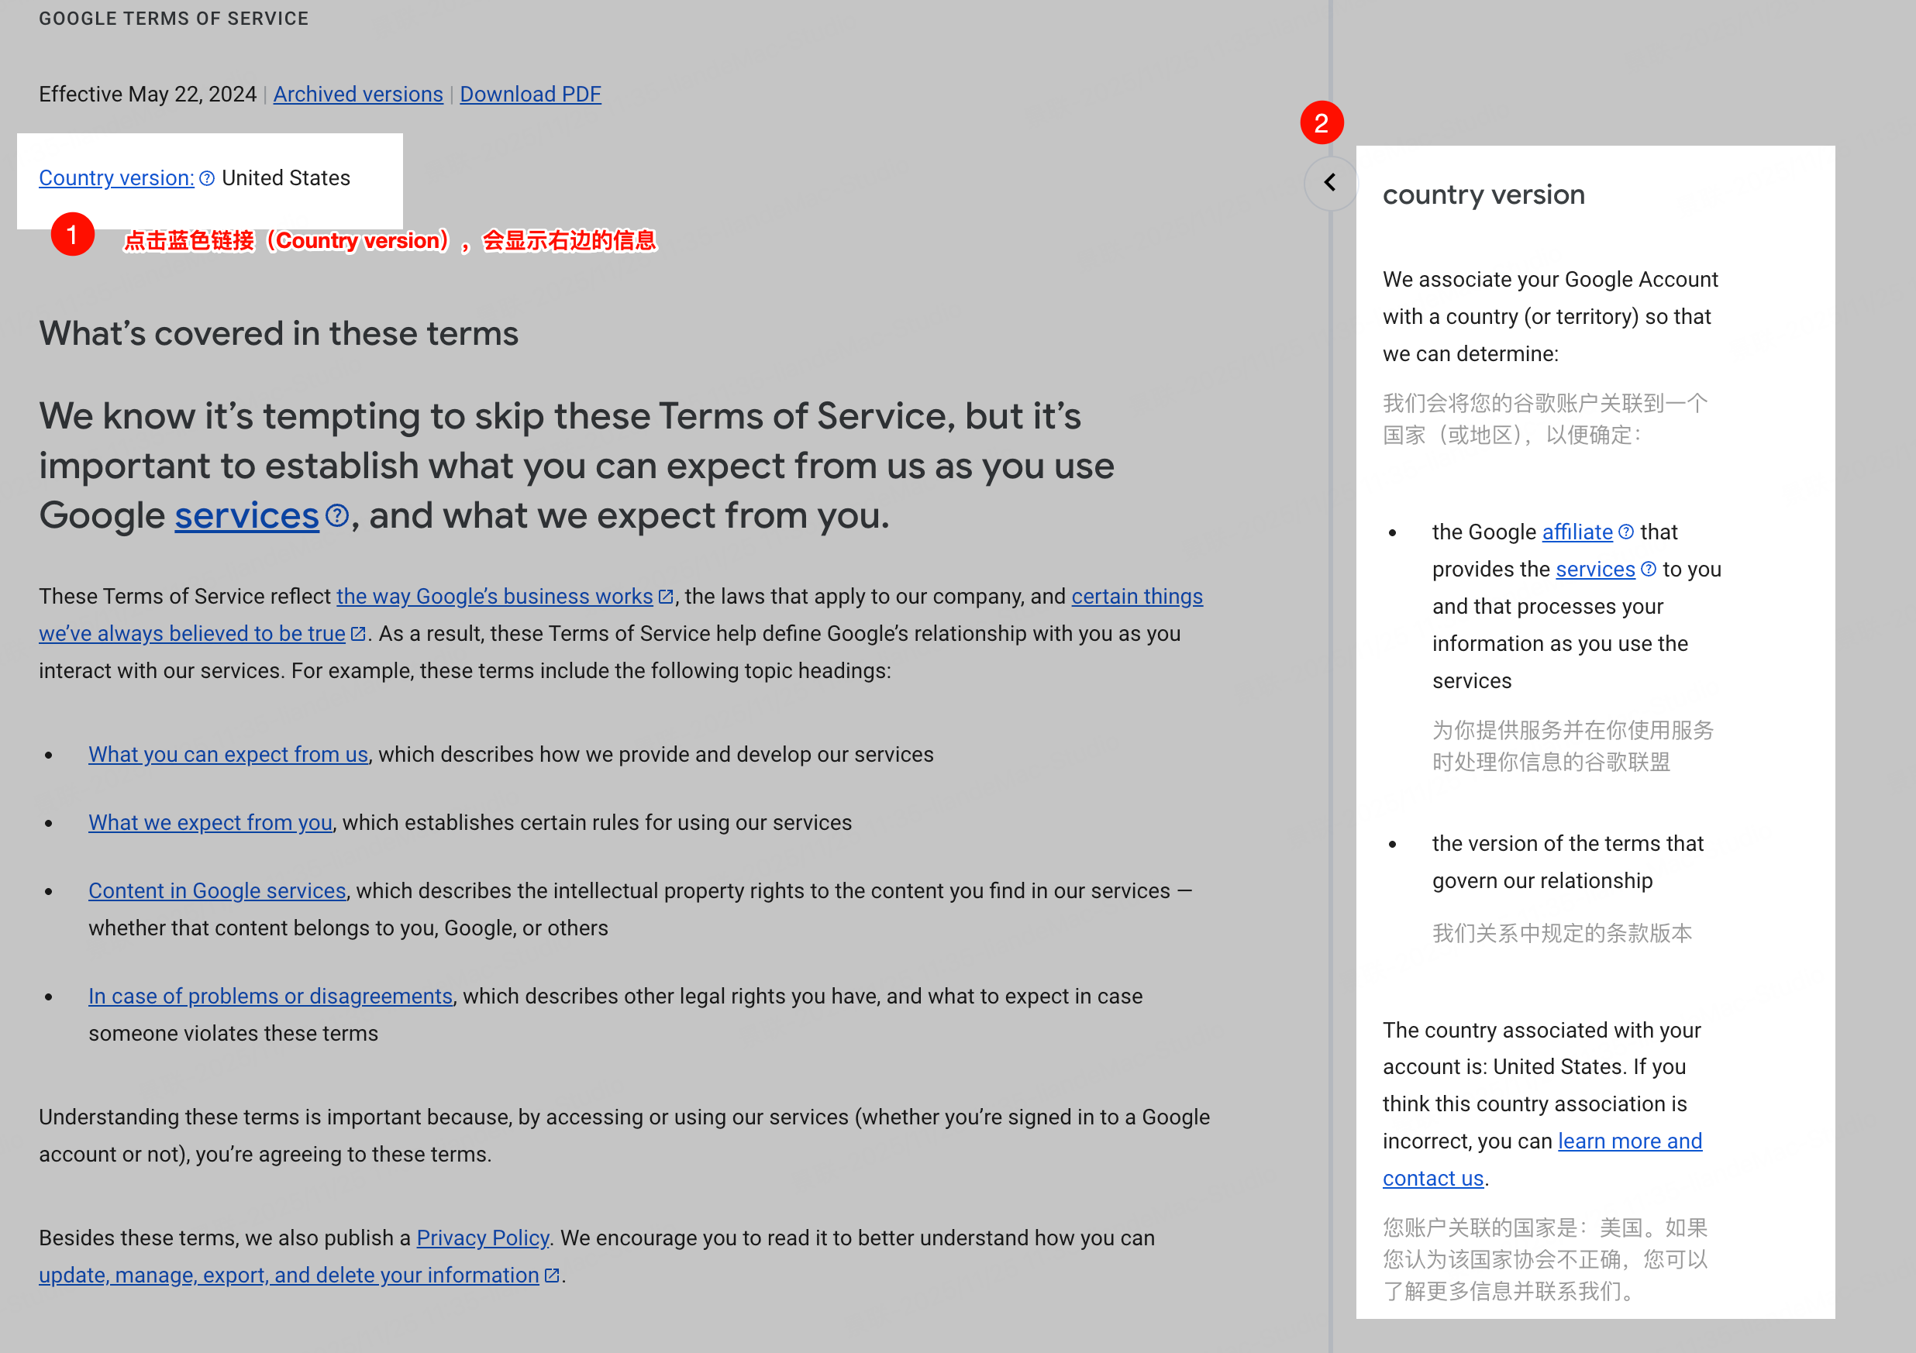Click the help icon next to affiliate
Screen dimensions: 1916x1353
click(x=1625, y=532)
